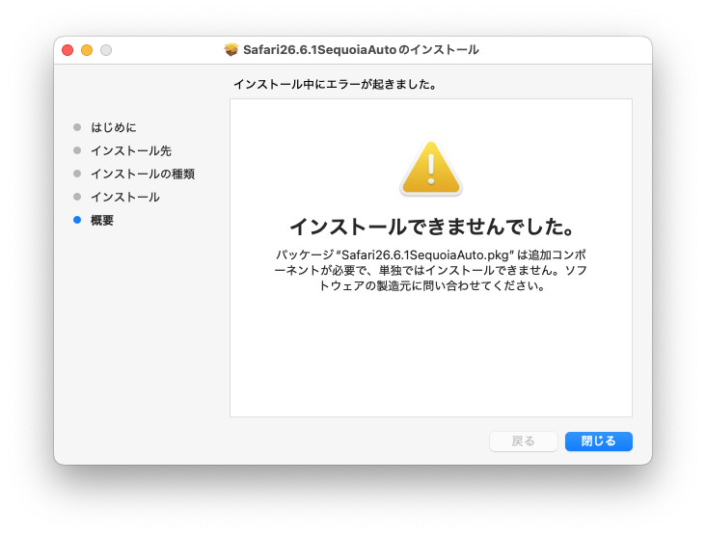Close the installer with the red button

68,50
